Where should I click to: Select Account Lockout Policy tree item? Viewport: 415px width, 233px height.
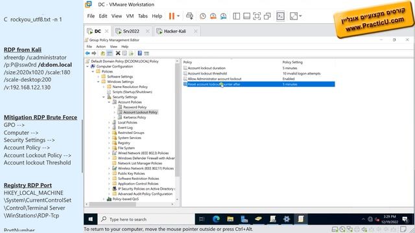[x=140, y=112]
